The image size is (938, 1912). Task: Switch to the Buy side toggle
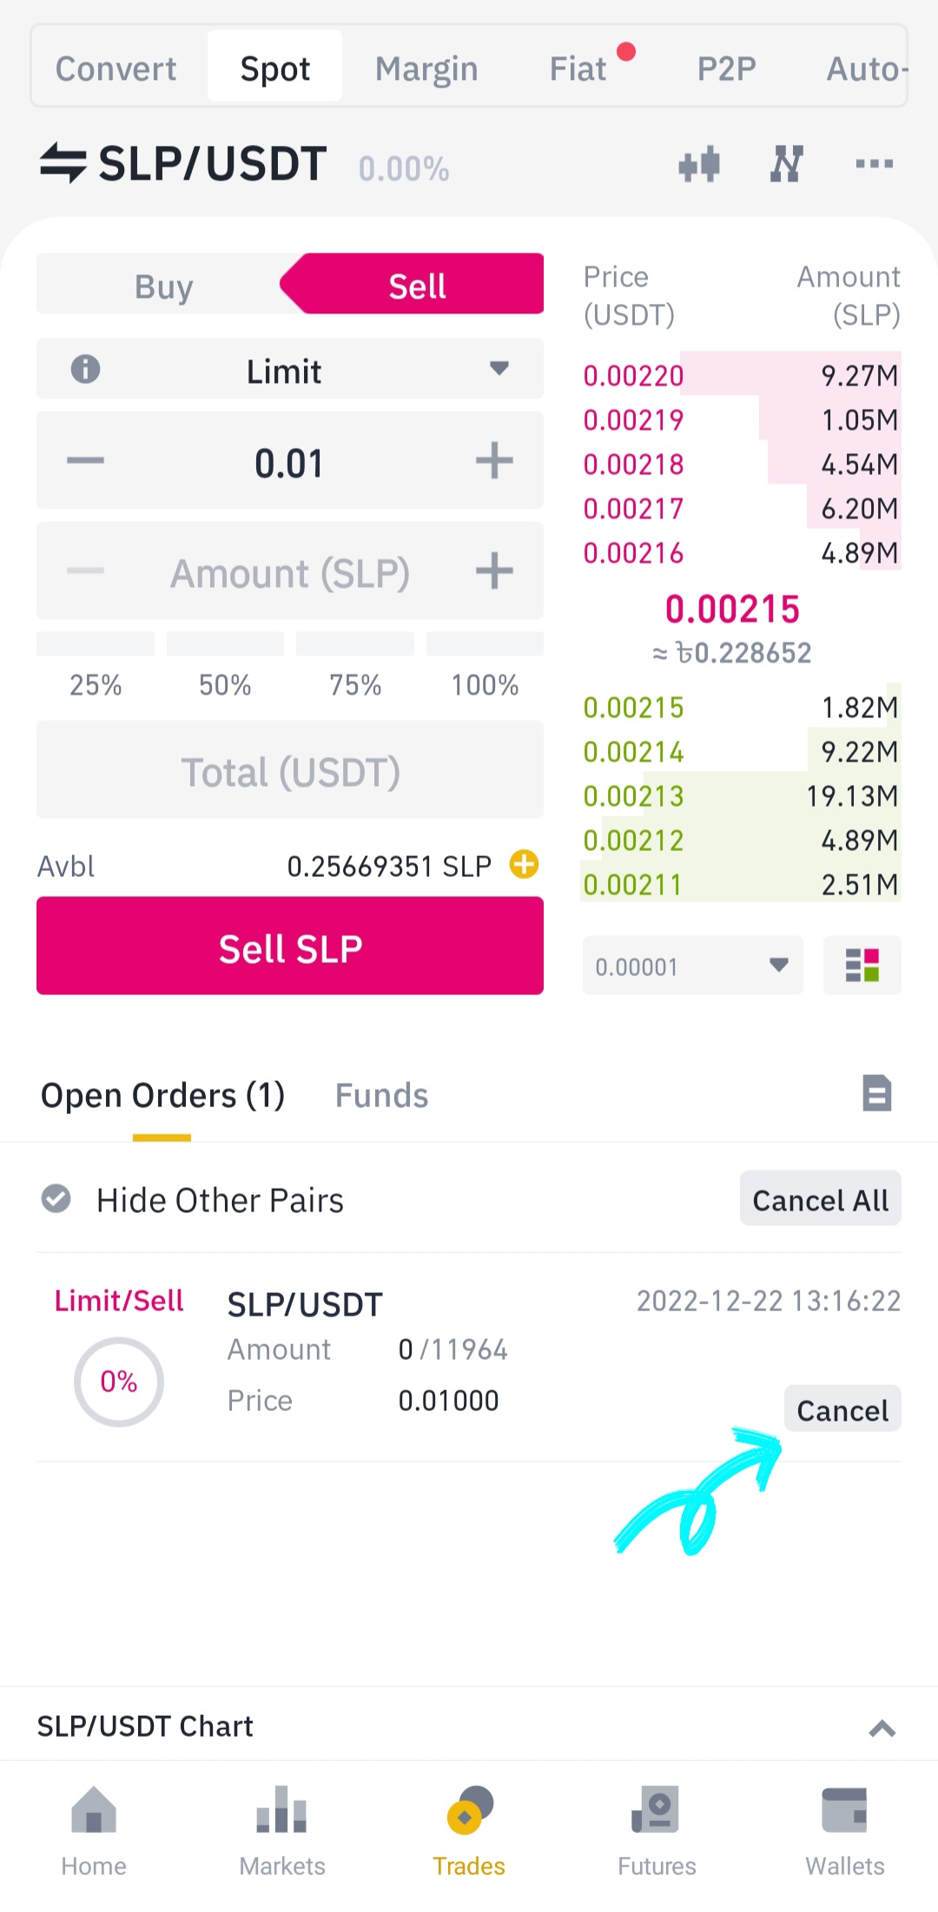click(163, 284)
